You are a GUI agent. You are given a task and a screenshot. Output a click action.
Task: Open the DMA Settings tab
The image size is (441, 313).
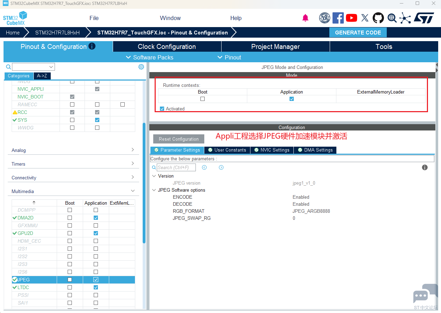point(315,150)
